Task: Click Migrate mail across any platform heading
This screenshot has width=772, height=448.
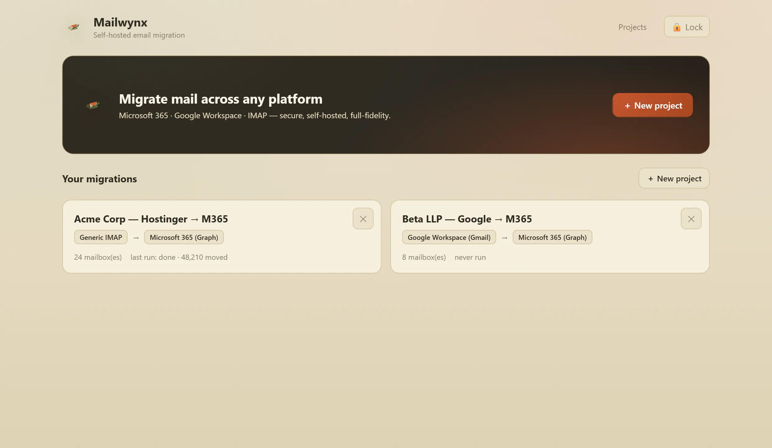Action: [x=221, y=99]
